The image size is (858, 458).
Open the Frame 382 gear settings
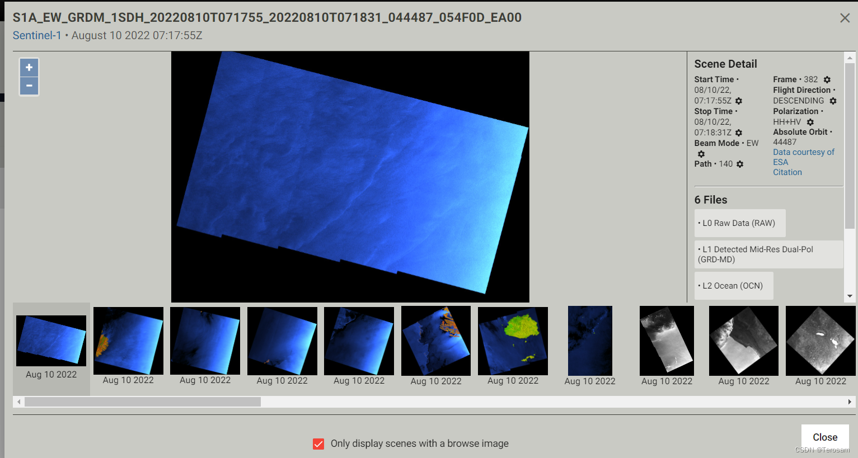(827, 79)
